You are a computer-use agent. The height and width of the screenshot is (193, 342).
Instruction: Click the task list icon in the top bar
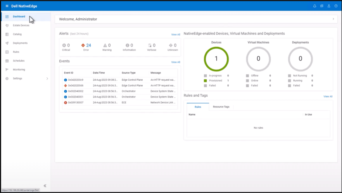click(322, 6)
